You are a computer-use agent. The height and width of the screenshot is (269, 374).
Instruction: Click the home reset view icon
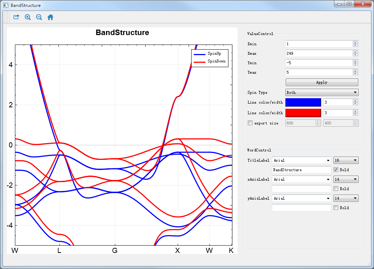tap(50, 17)
